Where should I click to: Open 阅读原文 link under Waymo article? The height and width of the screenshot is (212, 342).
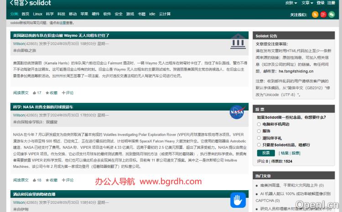(21, 92)
